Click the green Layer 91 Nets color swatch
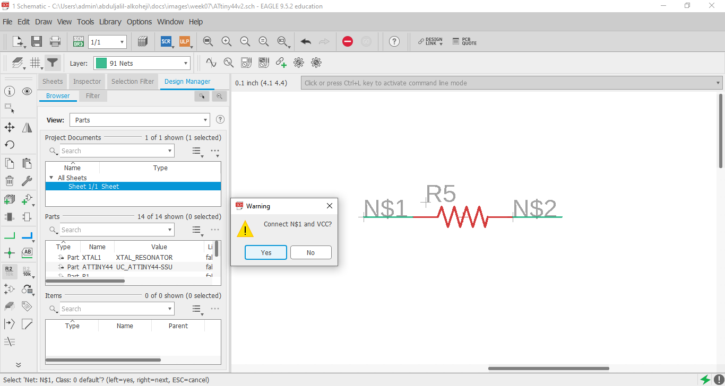 coord(101,63)
